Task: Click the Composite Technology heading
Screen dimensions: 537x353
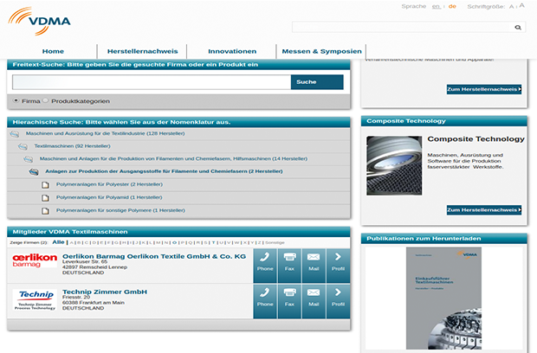Action: pyautogui.click(x=476, y=139)
